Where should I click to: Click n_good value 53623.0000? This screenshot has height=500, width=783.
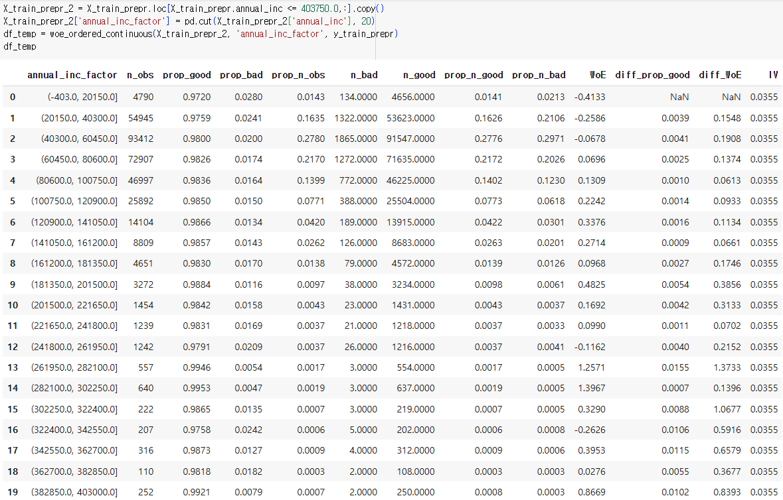pyautogui.click(x=410, y=118)
